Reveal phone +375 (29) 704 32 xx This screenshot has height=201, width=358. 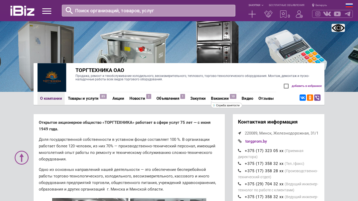(264, 184)
